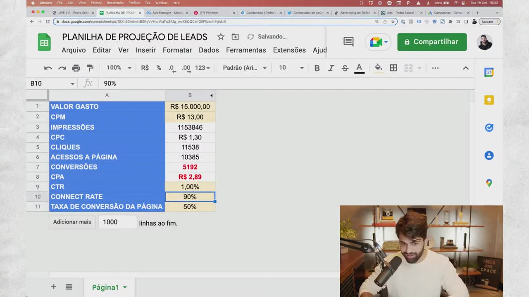Star the spreadsheet document

[221, 37]
